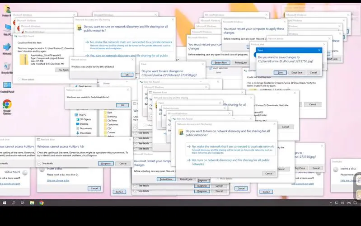Switch to Chrome on the taskbar
This screenshot has height=226, width=361.
click(42, 203)
